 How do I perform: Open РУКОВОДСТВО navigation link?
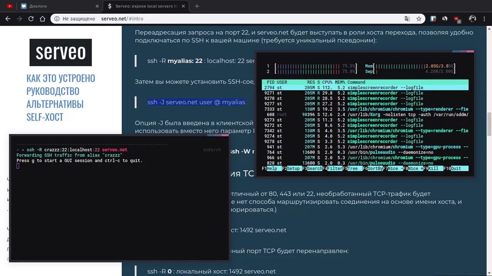click(x=53, y=91)
